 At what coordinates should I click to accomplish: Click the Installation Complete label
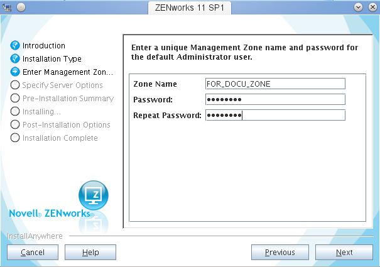point(60,138)
